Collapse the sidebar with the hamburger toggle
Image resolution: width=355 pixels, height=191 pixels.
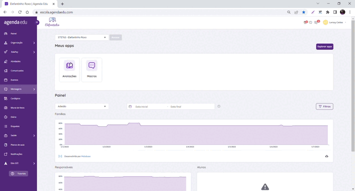[x=37, y=23]
